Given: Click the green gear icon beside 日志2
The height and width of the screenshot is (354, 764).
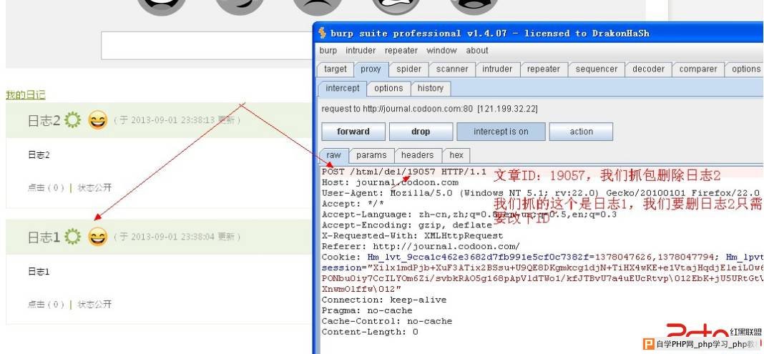Looking at the screenshot, I should click(72, 119).
